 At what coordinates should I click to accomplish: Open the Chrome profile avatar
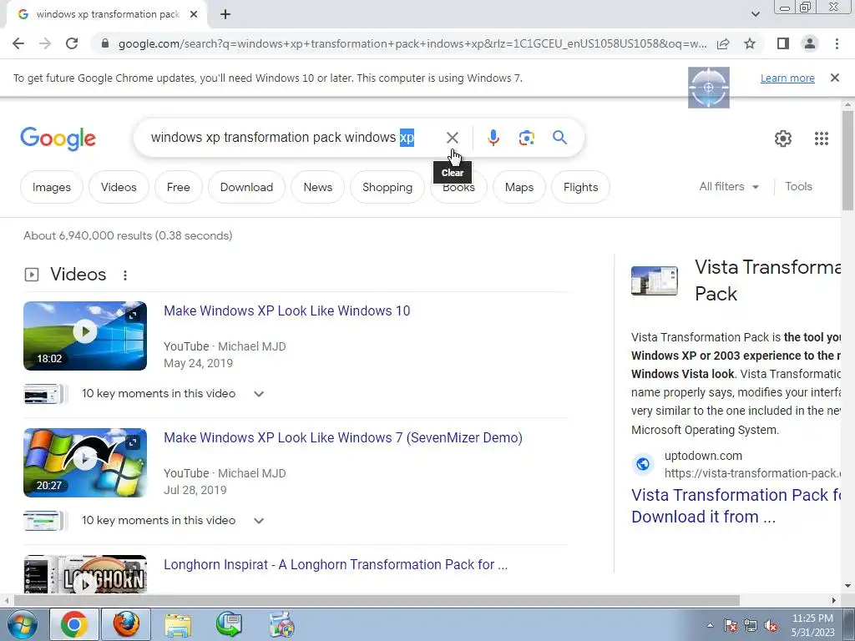coord(810,43)
